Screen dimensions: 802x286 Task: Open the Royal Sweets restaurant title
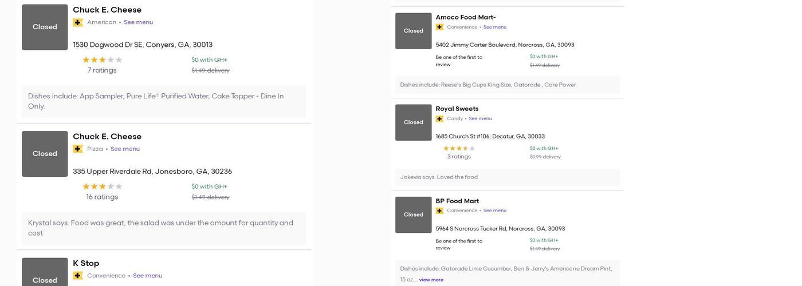click(457, 109)
